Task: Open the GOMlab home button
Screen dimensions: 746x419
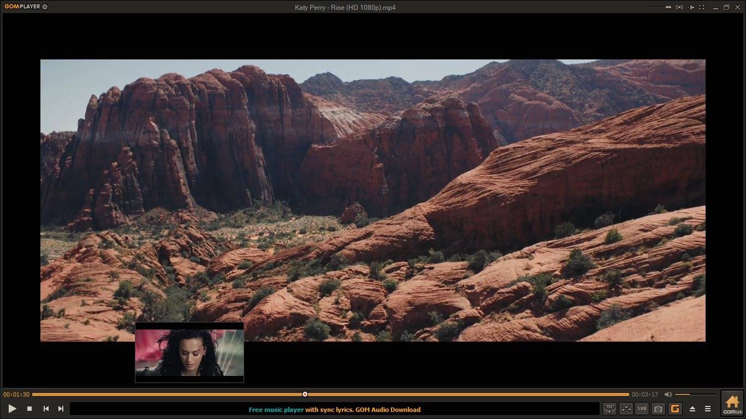Action: point(732,404)
